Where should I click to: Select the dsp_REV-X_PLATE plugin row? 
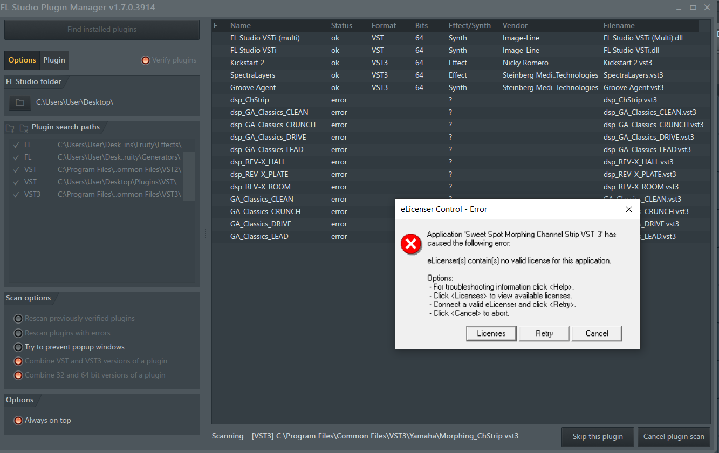coord(461,175)
